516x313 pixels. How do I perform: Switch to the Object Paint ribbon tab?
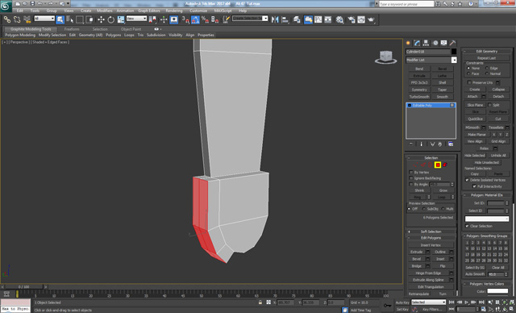[x=131, y=29]
